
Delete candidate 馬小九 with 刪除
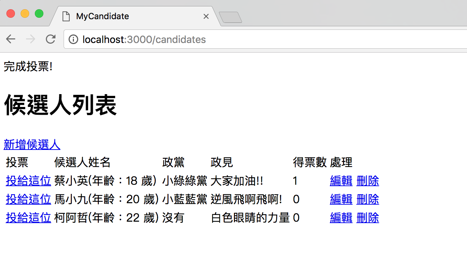[x=367, y=199]
